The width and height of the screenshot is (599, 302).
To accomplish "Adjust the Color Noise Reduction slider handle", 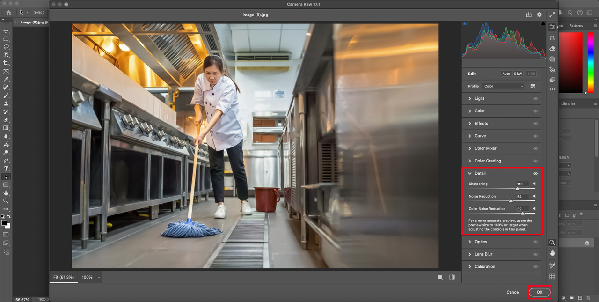I will pyautogui.click(x=523, y=214).
